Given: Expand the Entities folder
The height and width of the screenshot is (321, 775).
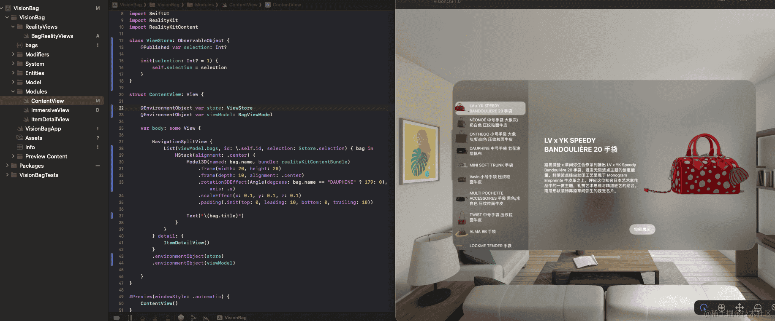Looking at the screenshot, I should click(x=13, y=73).
